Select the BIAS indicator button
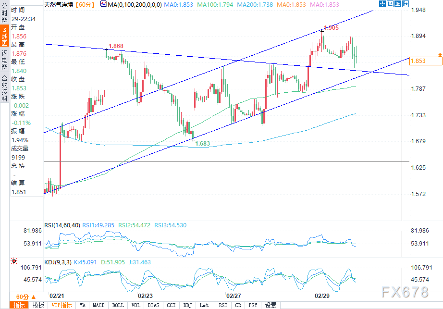This screenshot has height=309, width=443. coord(154,305)
